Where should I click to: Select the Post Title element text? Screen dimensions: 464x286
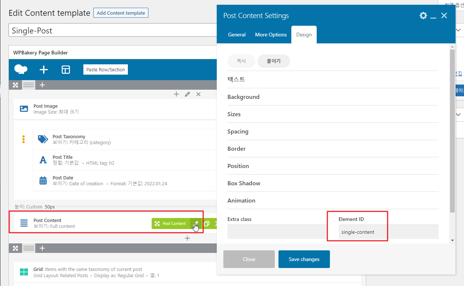coord(62,157)
